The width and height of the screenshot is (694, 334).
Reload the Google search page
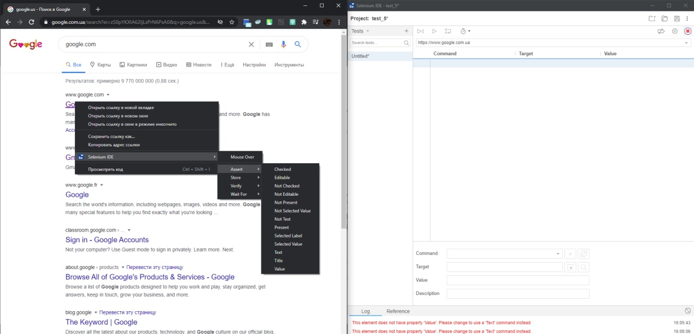tap(32, 22)
